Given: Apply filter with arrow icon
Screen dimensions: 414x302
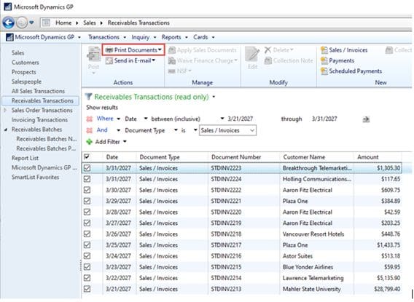Looking at the screenshot, I should (366, 119).
